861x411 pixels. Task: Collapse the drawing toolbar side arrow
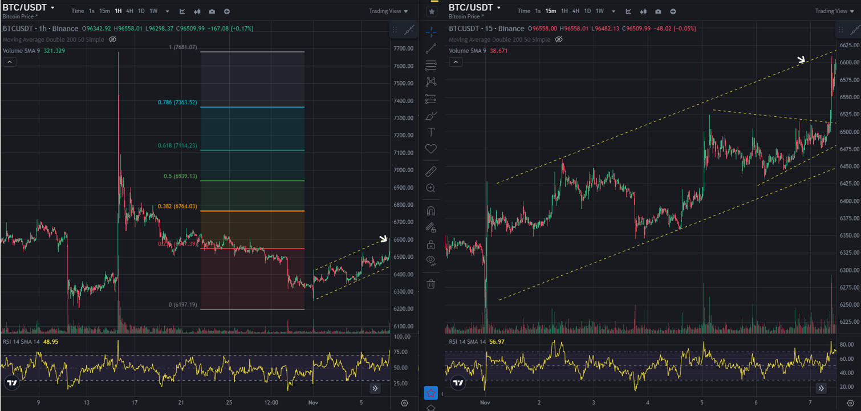[442, 394]
